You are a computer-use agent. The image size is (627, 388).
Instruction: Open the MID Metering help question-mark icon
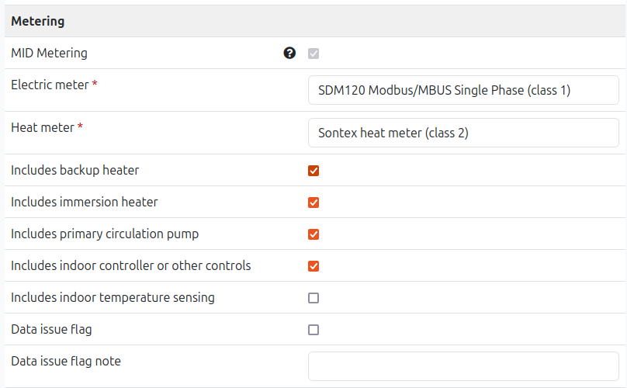click(289, 53)
